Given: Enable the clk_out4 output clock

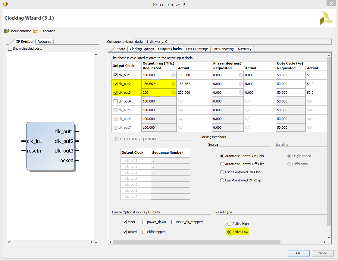Looking at the screenshot, I should pos(116,101).
